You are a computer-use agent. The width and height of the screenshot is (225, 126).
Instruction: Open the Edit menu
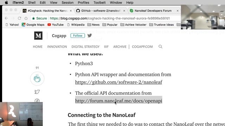click(x=43, y=2)
